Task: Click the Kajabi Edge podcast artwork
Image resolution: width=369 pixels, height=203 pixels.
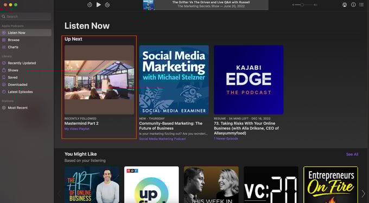Action: click(x=249, y=80)
